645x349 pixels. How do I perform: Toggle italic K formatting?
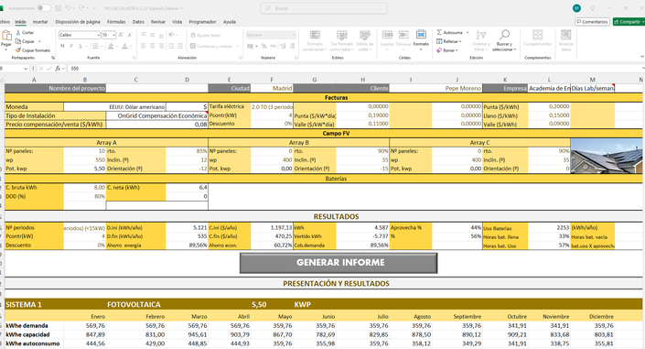click(x=71, y=46)
